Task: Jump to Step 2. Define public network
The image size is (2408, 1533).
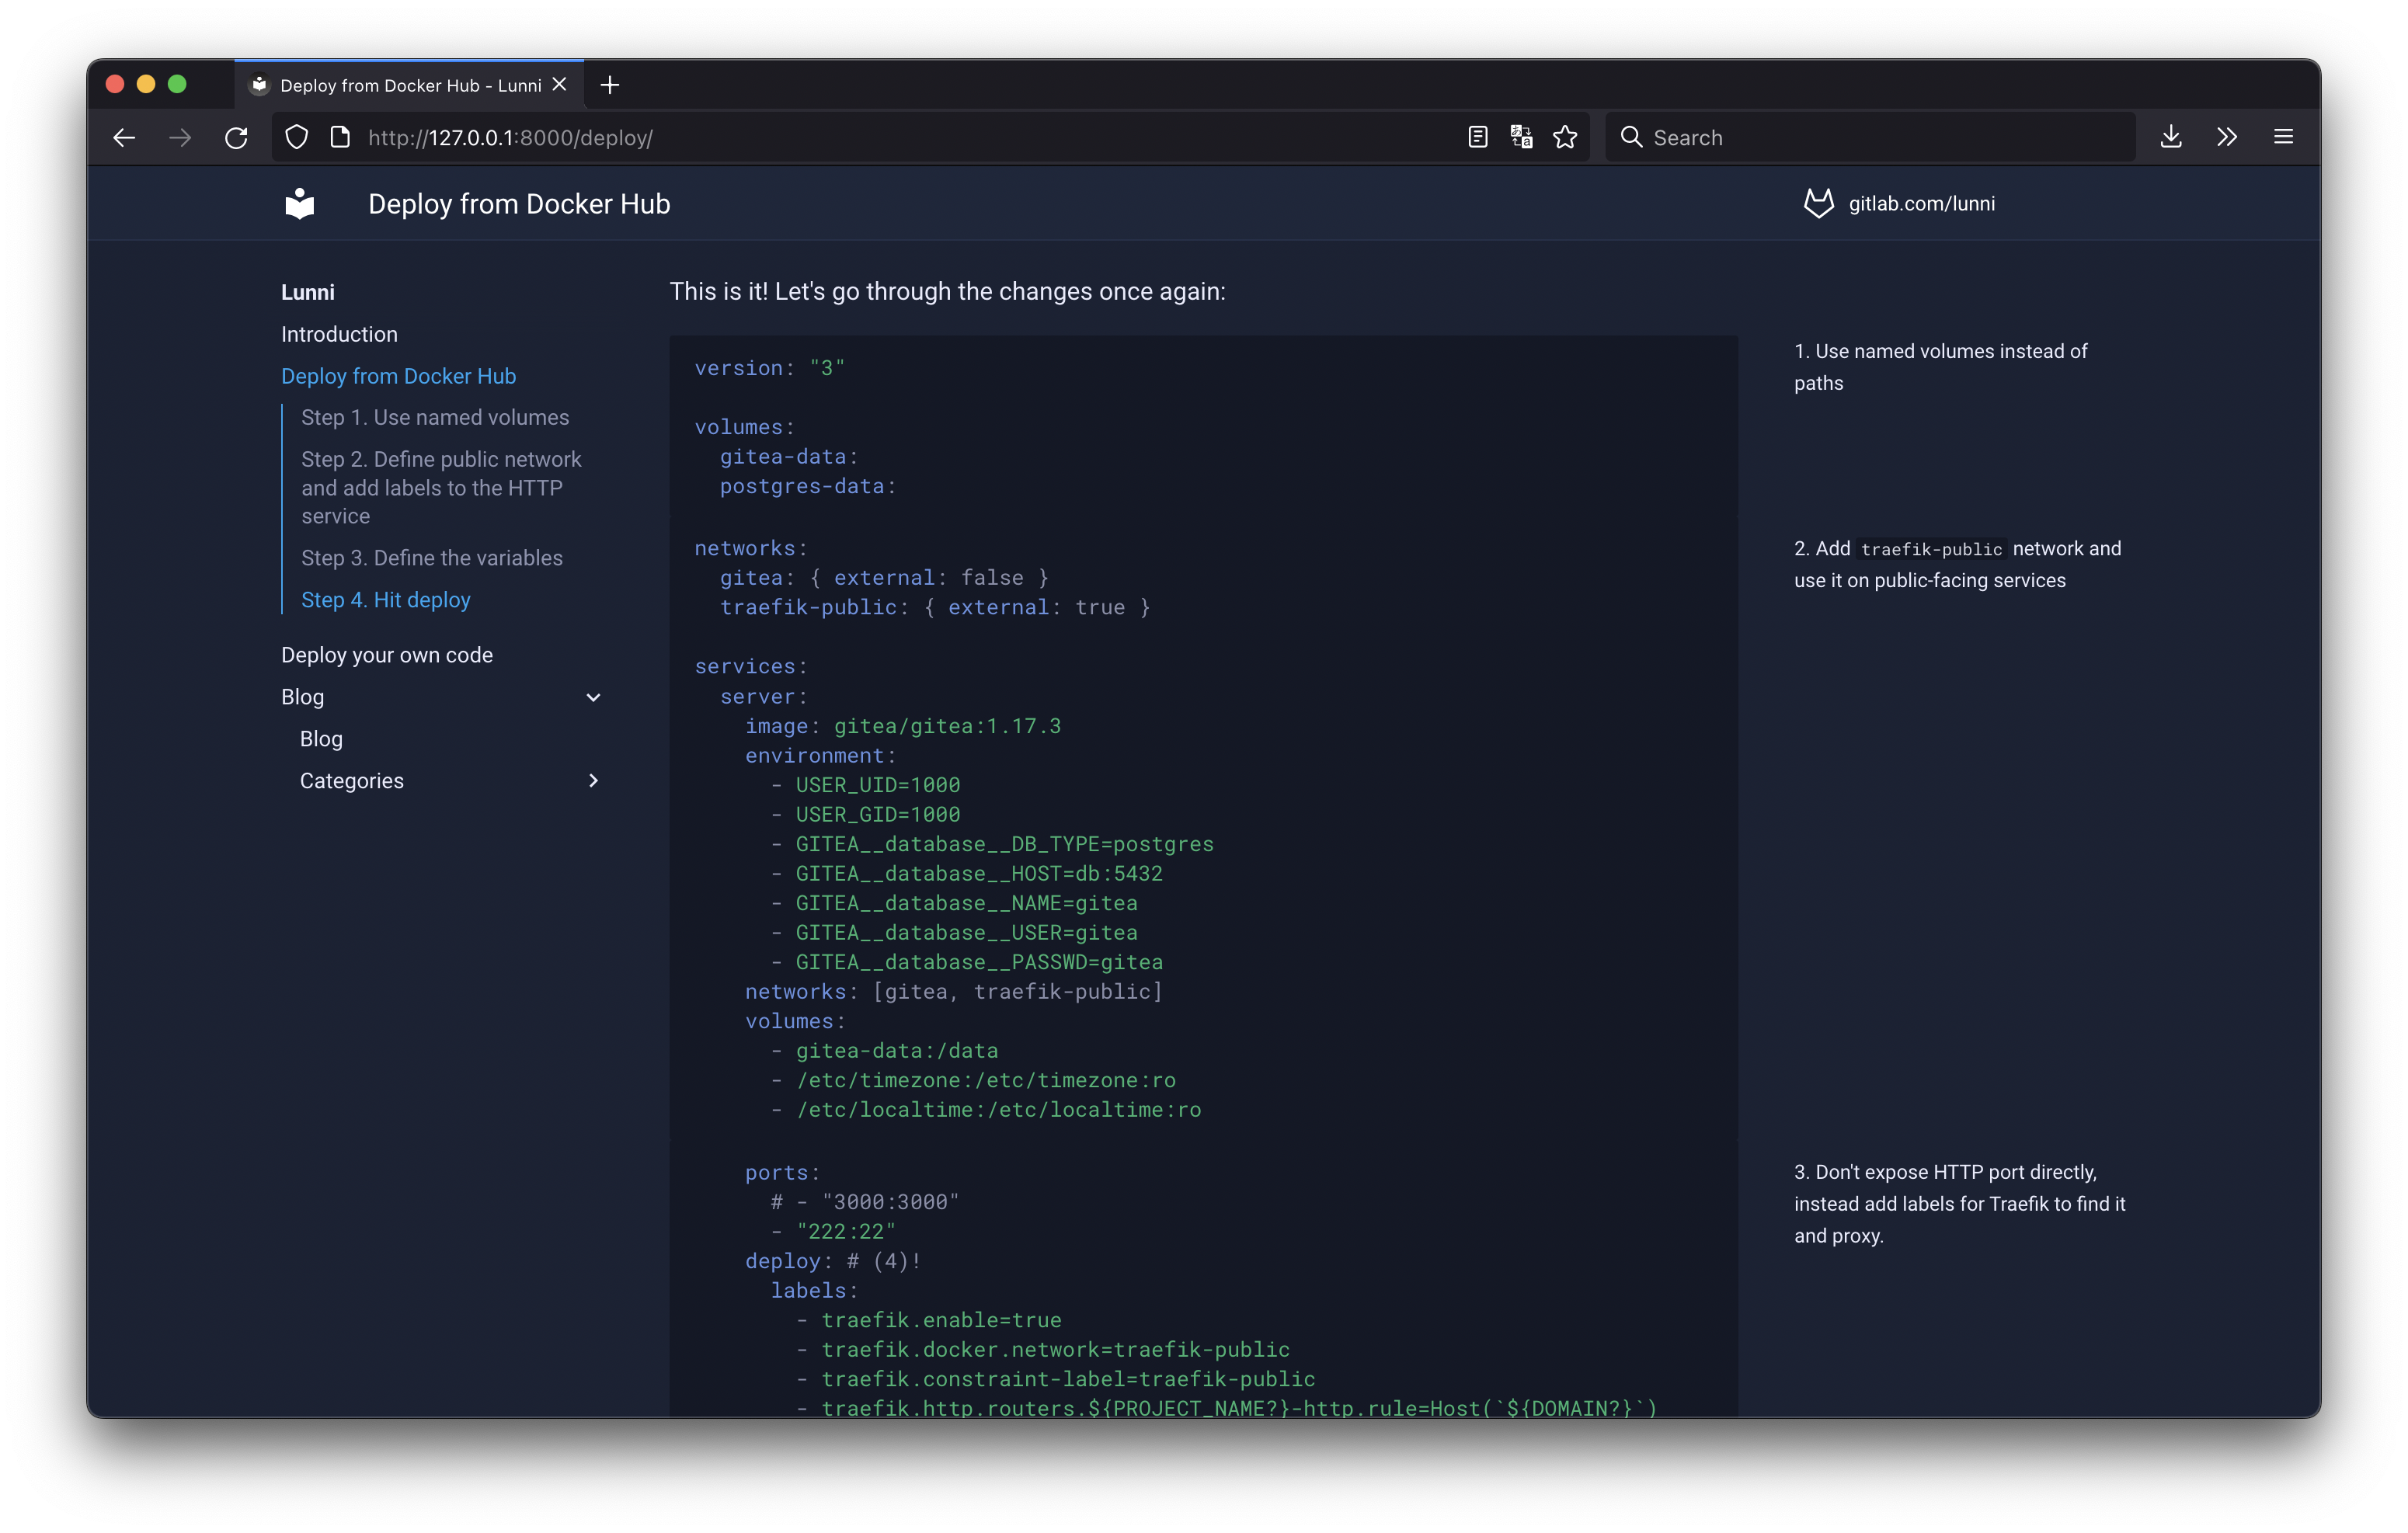Action: pos(441,487)
